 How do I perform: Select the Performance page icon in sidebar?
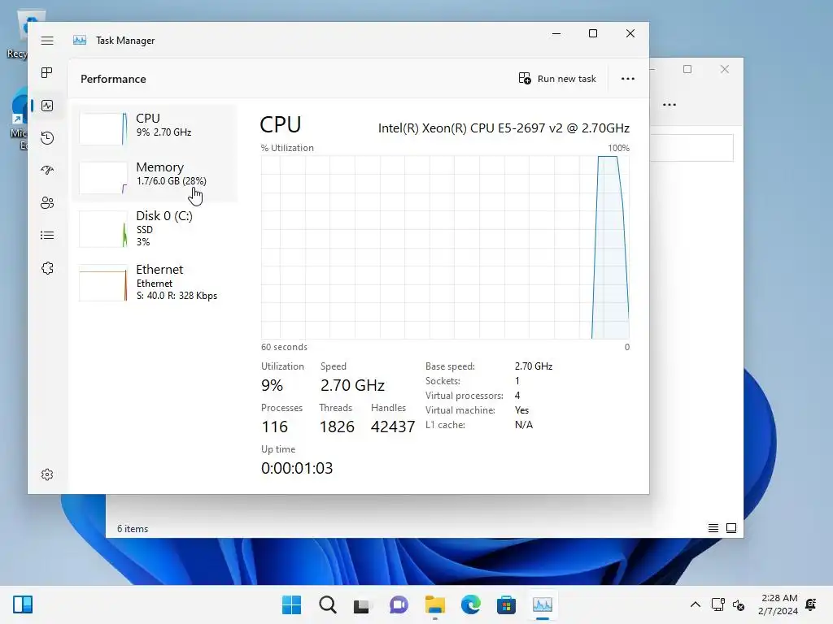coord(47,106)
